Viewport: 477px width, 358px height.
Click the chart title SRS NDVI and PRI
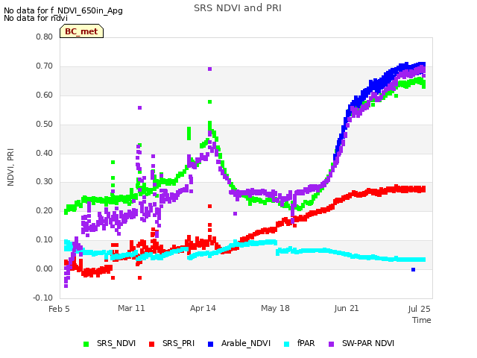pyautogui.click(x=238, y=8)
